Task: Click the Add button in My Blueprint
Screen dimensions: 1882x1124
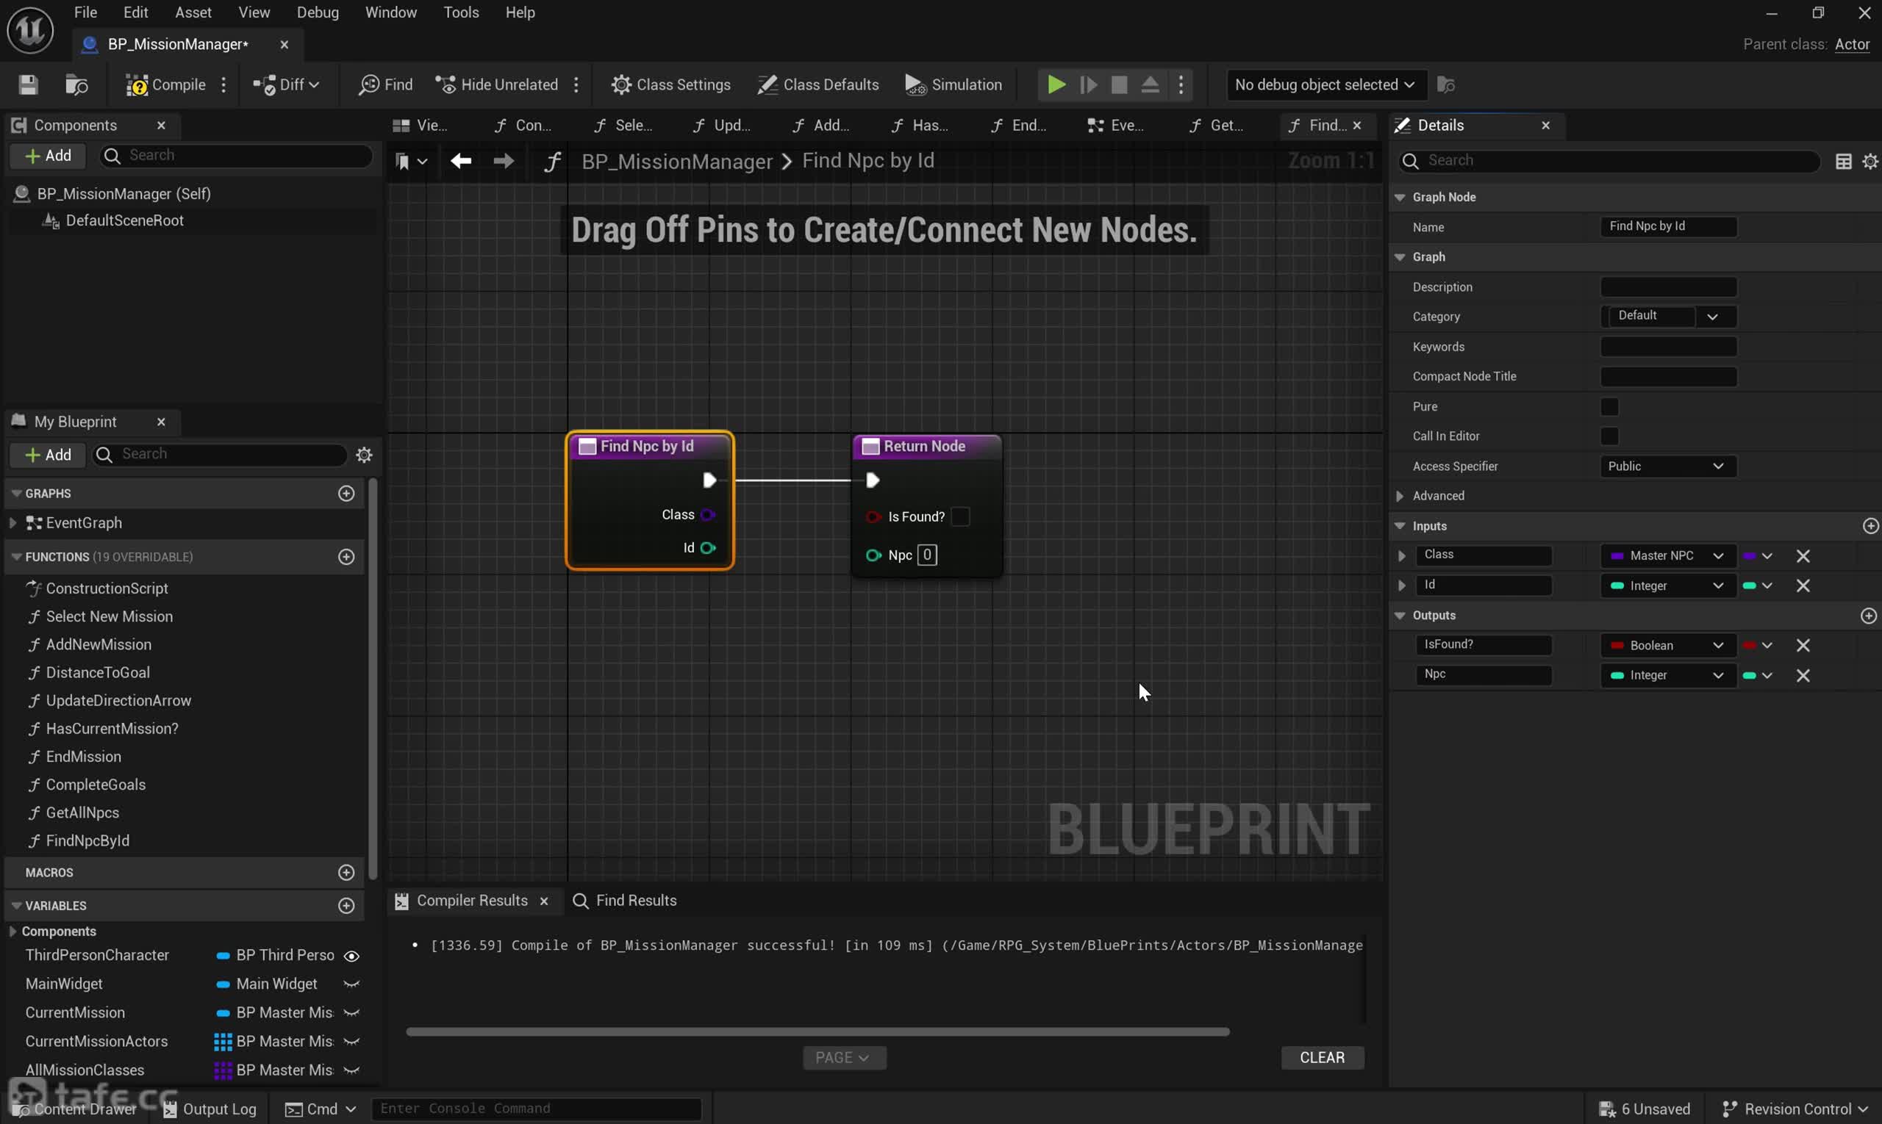Action: coord(48,455)
